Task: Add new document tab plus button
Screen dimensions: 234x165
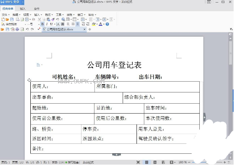Action: click(x=90, y=29)
